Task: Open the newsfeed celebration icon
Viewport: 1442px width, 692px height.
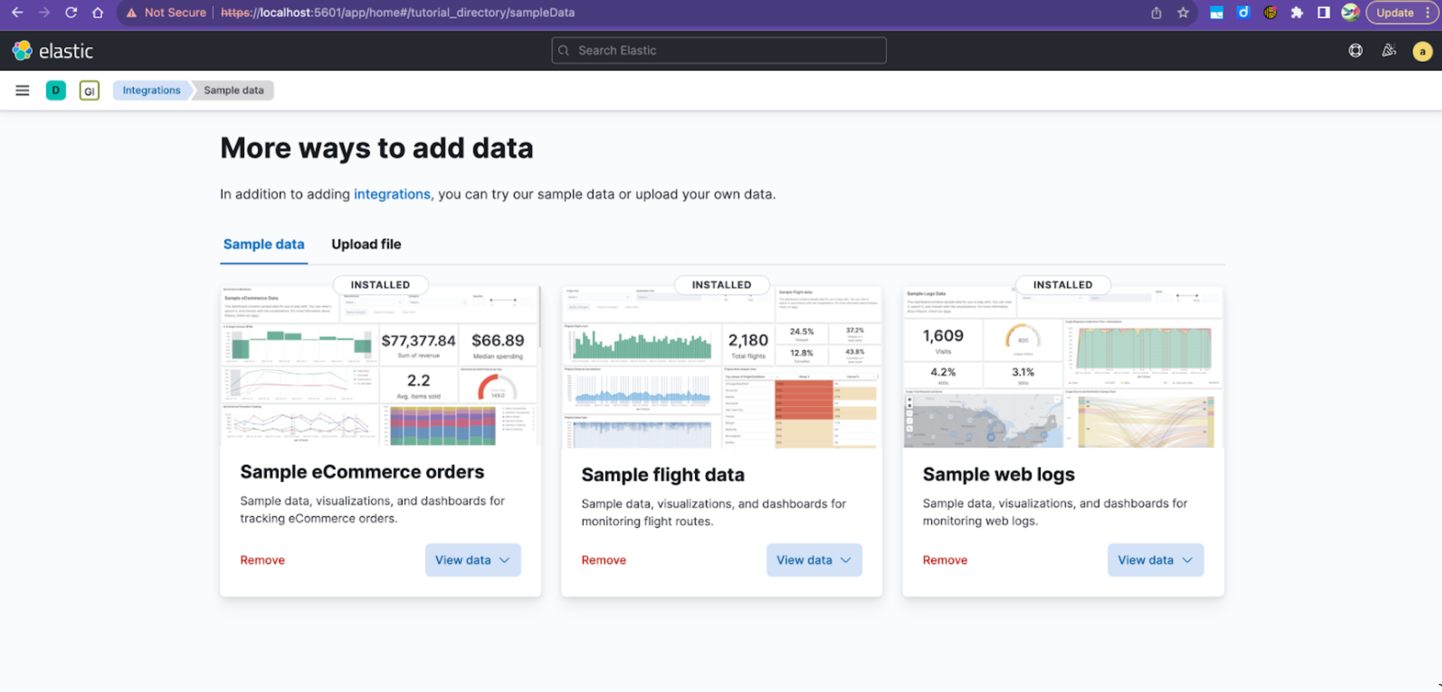Action: [1389, 51]
